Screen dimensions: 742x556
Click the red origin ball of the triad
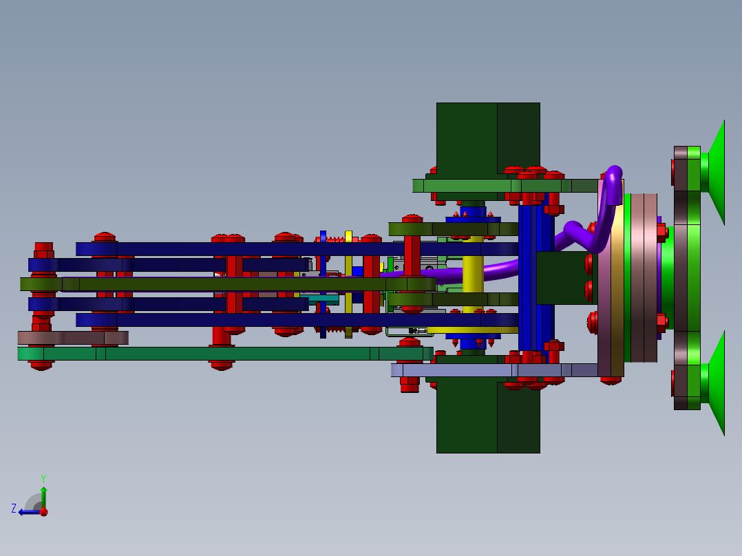pyautogui.click(x=44, y=511)
